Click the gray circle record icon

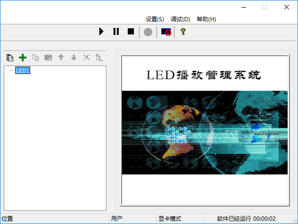click(148, 32)
